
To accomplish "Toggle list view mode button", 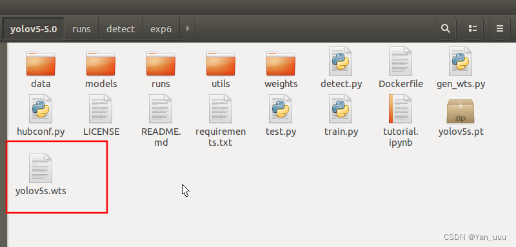I will (473, 29).
